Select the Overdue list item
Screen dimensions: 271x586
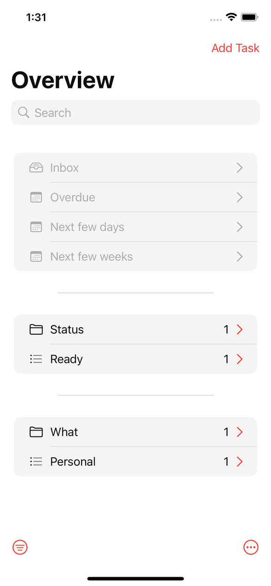[135, 197]
